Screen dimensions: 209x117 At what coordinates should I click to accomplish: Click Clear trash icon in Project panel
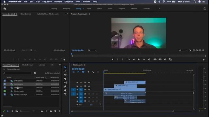tap(59, 111)
